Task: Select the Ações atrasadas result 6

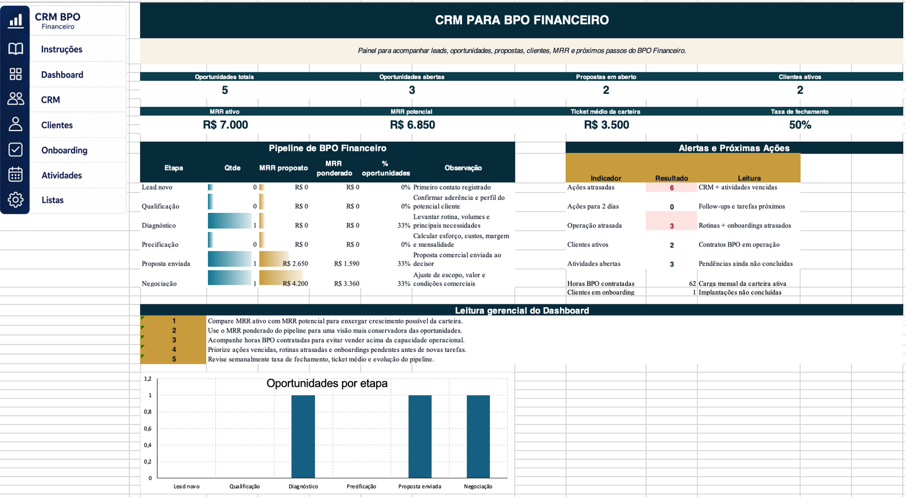Action: coord(671,188)
